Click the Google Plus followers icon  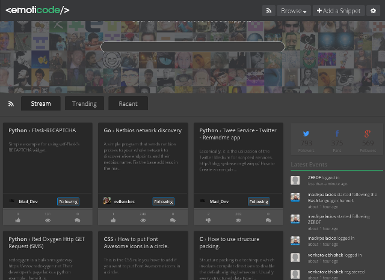coord(368,133)
